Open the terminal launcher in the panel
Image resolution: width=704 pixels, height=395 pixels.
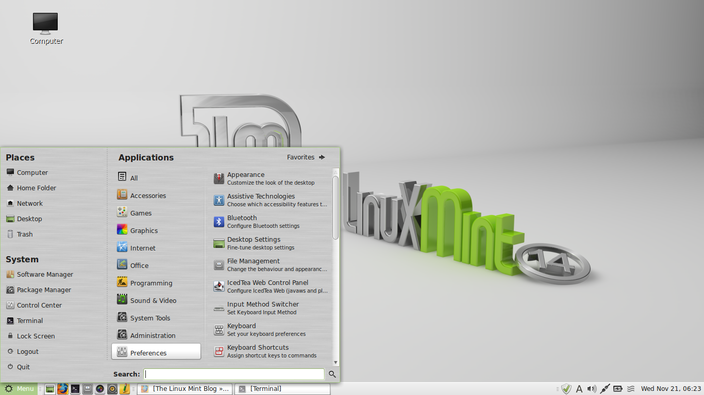[x=75, y=389]
